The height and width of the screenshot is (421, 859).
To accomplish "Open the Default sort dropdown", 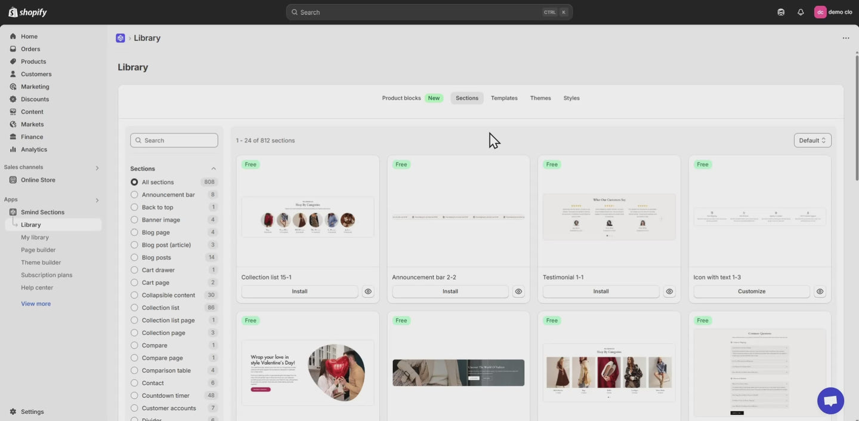I will [x=812, y=140].
